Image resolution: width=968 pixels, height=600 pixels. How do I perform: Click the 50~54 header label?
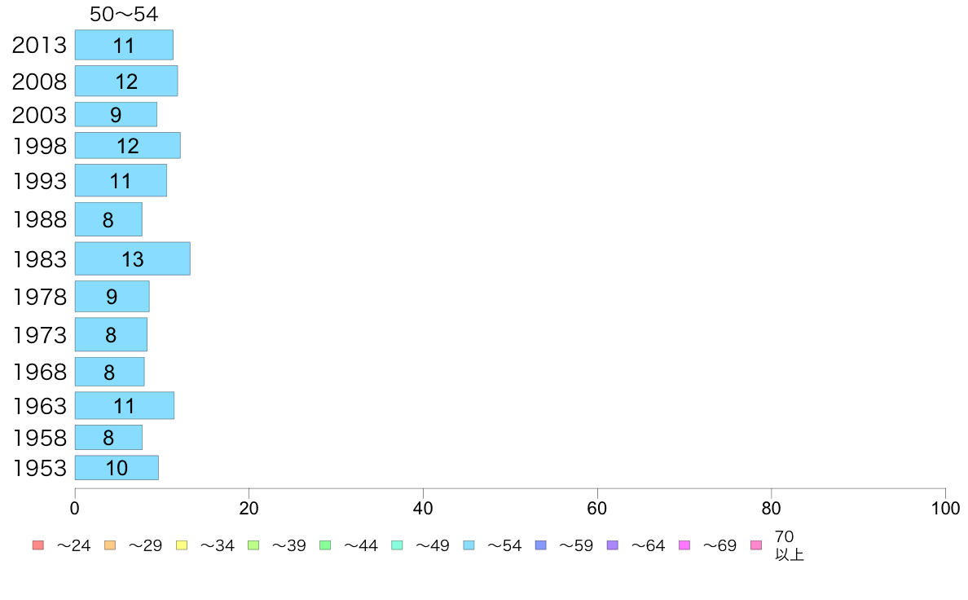[x=124, y=14]
